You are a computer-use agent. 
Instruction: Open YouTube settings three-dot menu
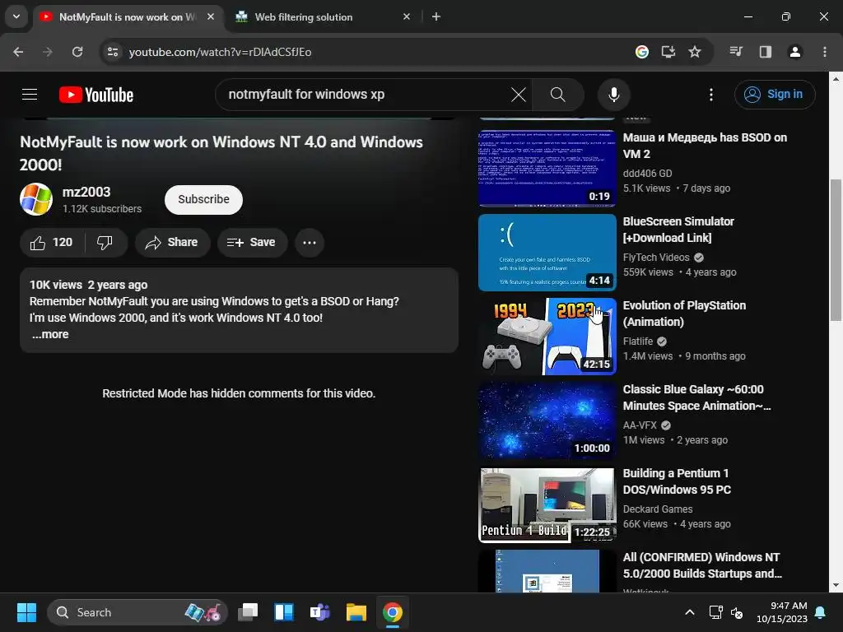(x=710, y=95)
